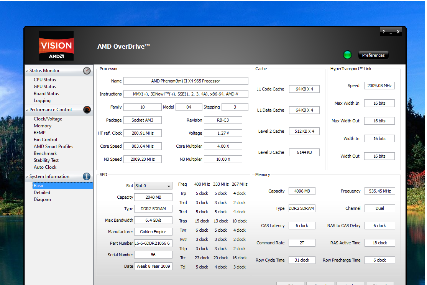The width and height of the screenshot is (427, 285).
Task: Click the Performance Control dial icon
Action: (87, 110)
